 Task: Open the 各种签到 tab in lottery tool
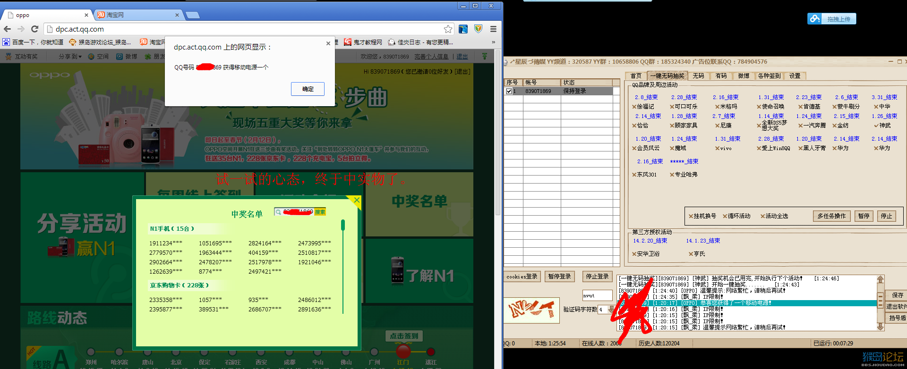click(x=769, y=76)
